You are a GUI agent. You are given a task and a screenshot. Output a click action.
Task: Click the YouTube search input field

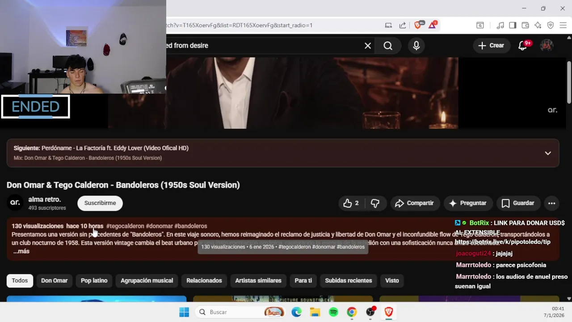coord(264,46)
